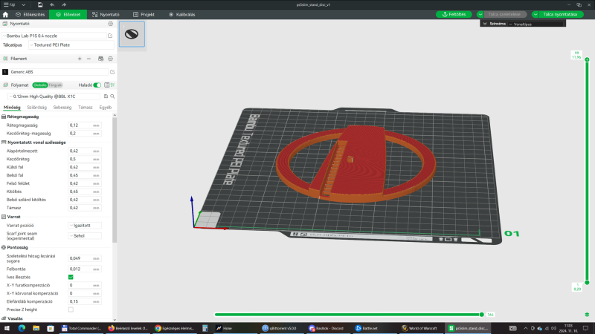Open Discord from the taskbar
The image size is (595, 334).
pos(327,328)
